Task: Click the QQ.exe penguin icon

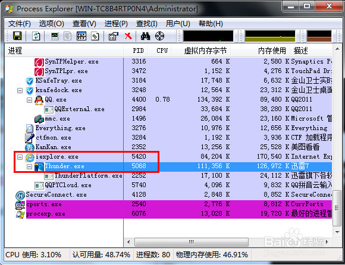Action: (39, 100)
